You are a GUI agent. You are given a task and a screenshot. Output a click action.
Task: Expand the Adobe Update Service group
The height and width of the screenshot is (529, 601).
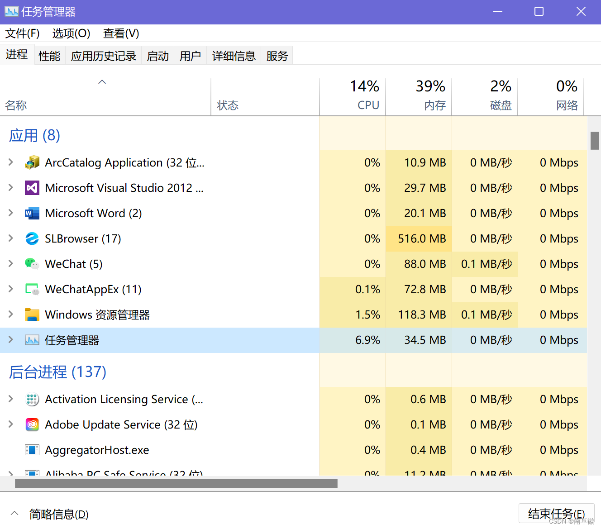click(11, 424)
